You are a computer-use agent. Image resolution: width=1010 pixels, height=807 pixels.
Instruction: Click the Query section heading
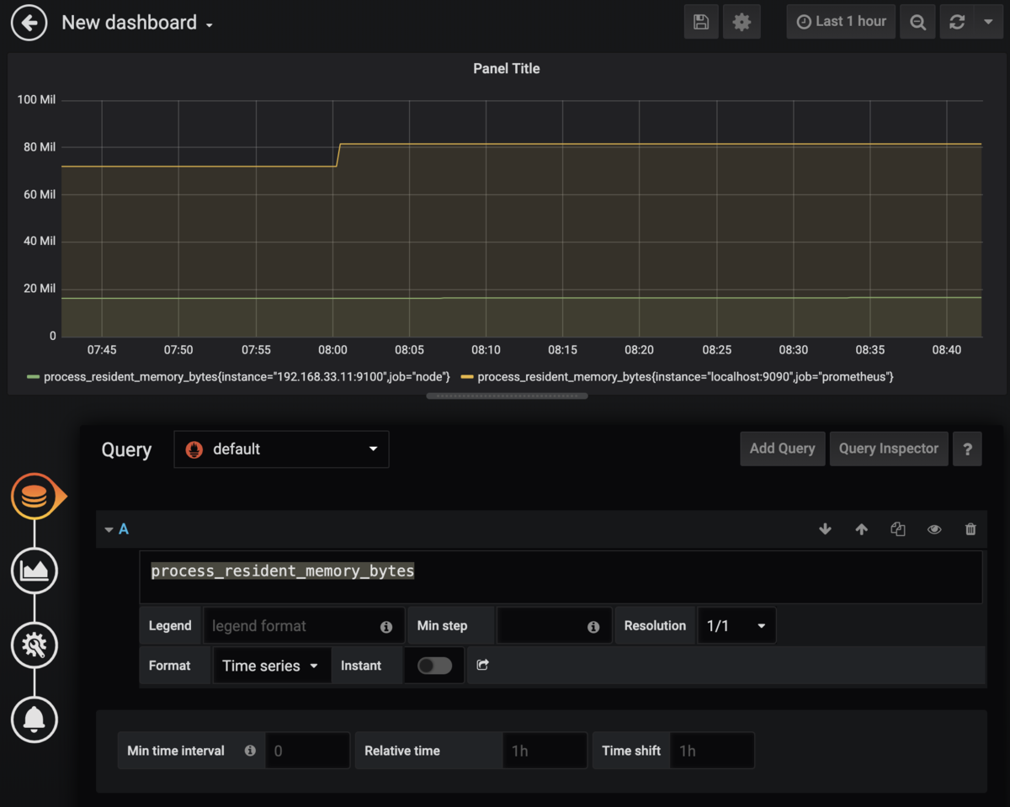coord(126,449)
